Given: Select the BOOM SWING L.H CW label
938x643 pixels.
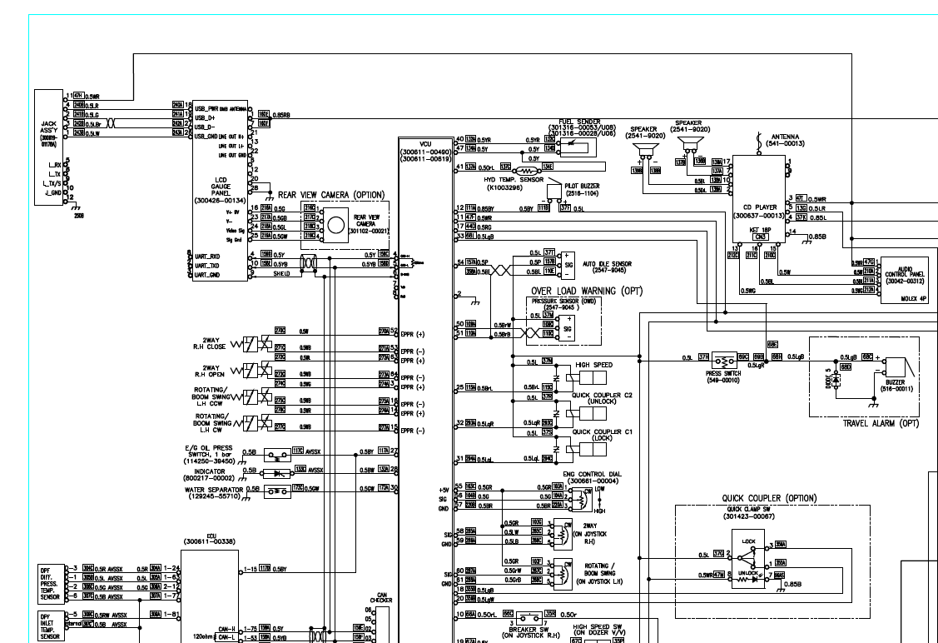Looking at the screenshot, I should [x=211, y=422].
